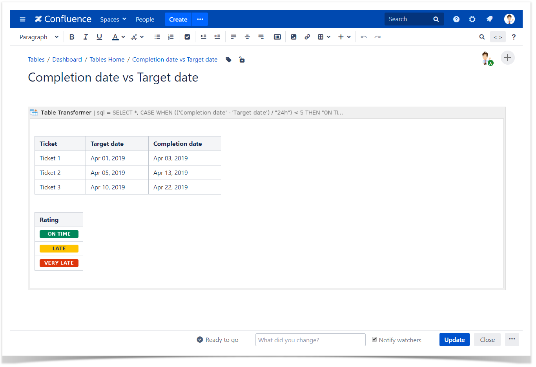Image resolution: width=536 pixels, height=367 pixels.
Task: Open the Paragraph style dropdown
Action: tap(39, 37)
